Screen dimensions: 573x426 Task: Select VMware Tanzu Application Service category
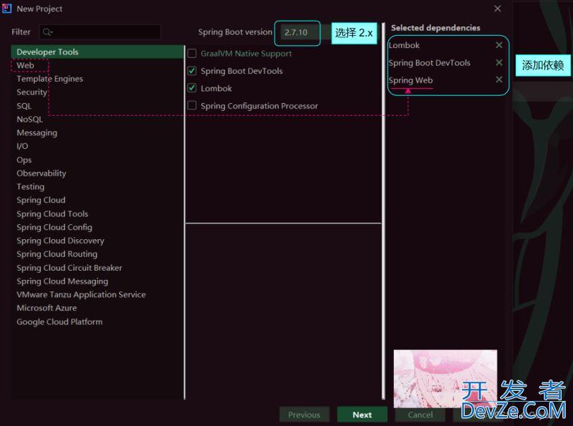[97, 294]
